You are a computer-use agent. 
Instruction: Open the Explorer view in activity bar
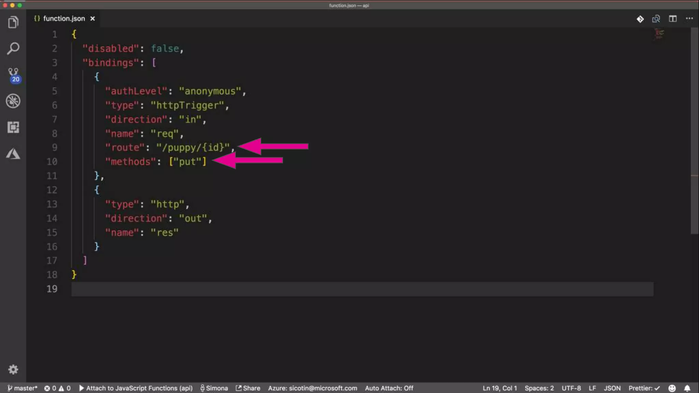click(x=13, y=23)
